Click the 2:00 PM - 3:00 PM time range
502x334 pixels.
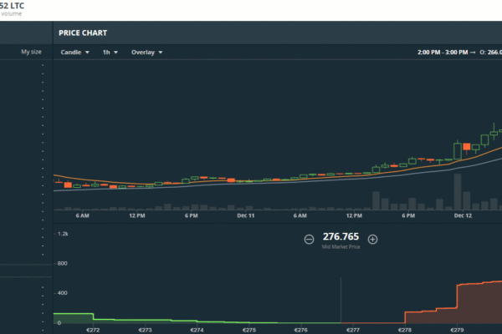445,52
